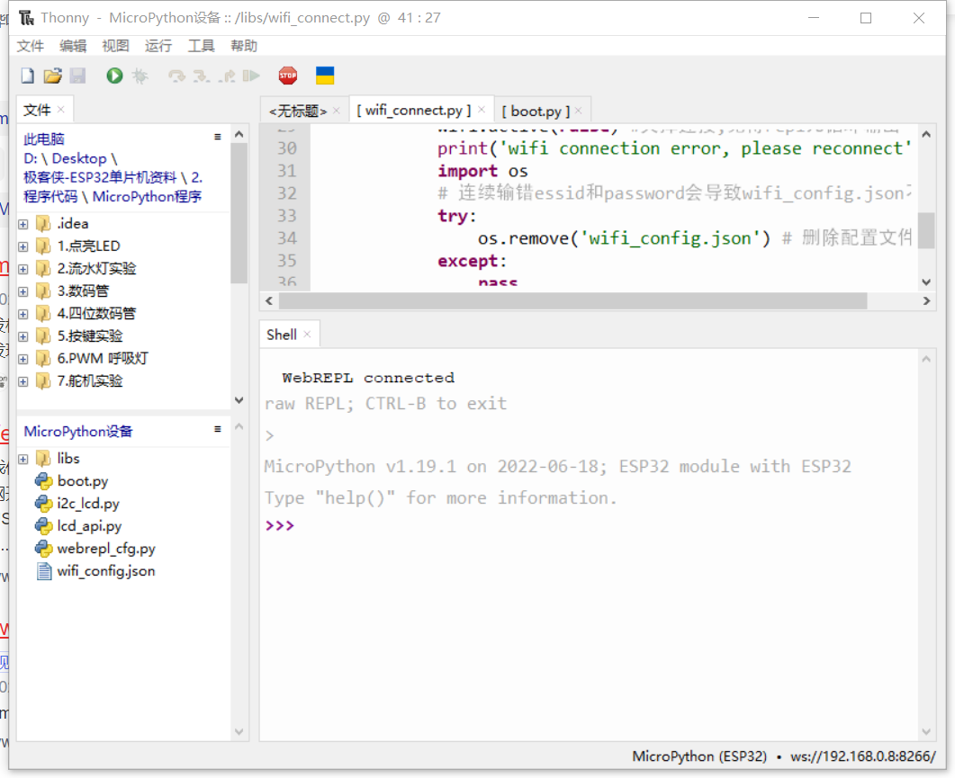
Task: Click the Ukraine flag toolbar icon
Action: [x=325, y=76]
